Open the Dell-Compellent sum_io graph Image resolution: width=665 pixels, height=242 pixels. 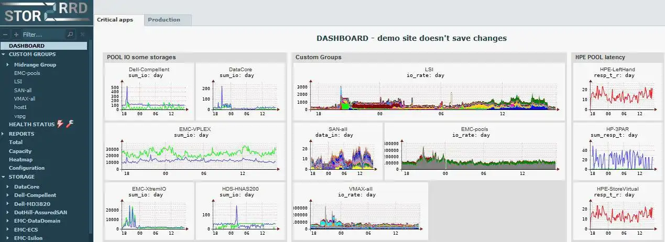click(x=149, y=91)
